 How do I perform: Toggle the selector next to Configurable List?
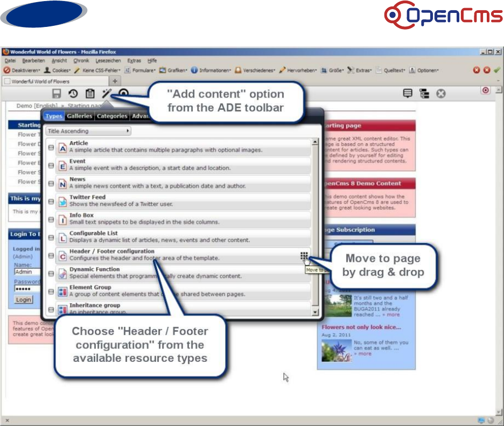51,238
